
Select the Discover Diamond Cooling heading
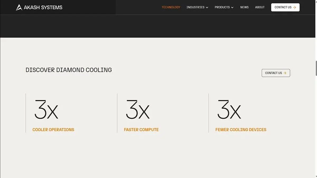tap(69, 70)
